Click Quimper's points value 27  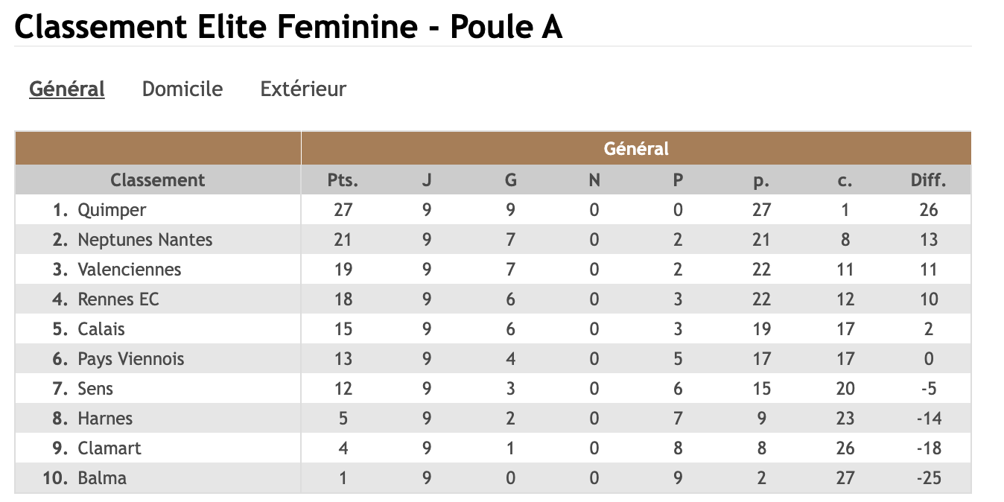point(343,210)
